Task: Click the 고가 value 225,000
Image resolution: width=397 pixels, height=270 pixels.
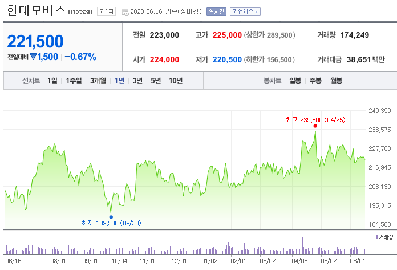Action: [227, 35]
